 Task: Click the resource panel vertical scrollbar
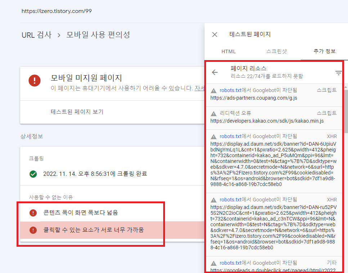click(346, 111)
